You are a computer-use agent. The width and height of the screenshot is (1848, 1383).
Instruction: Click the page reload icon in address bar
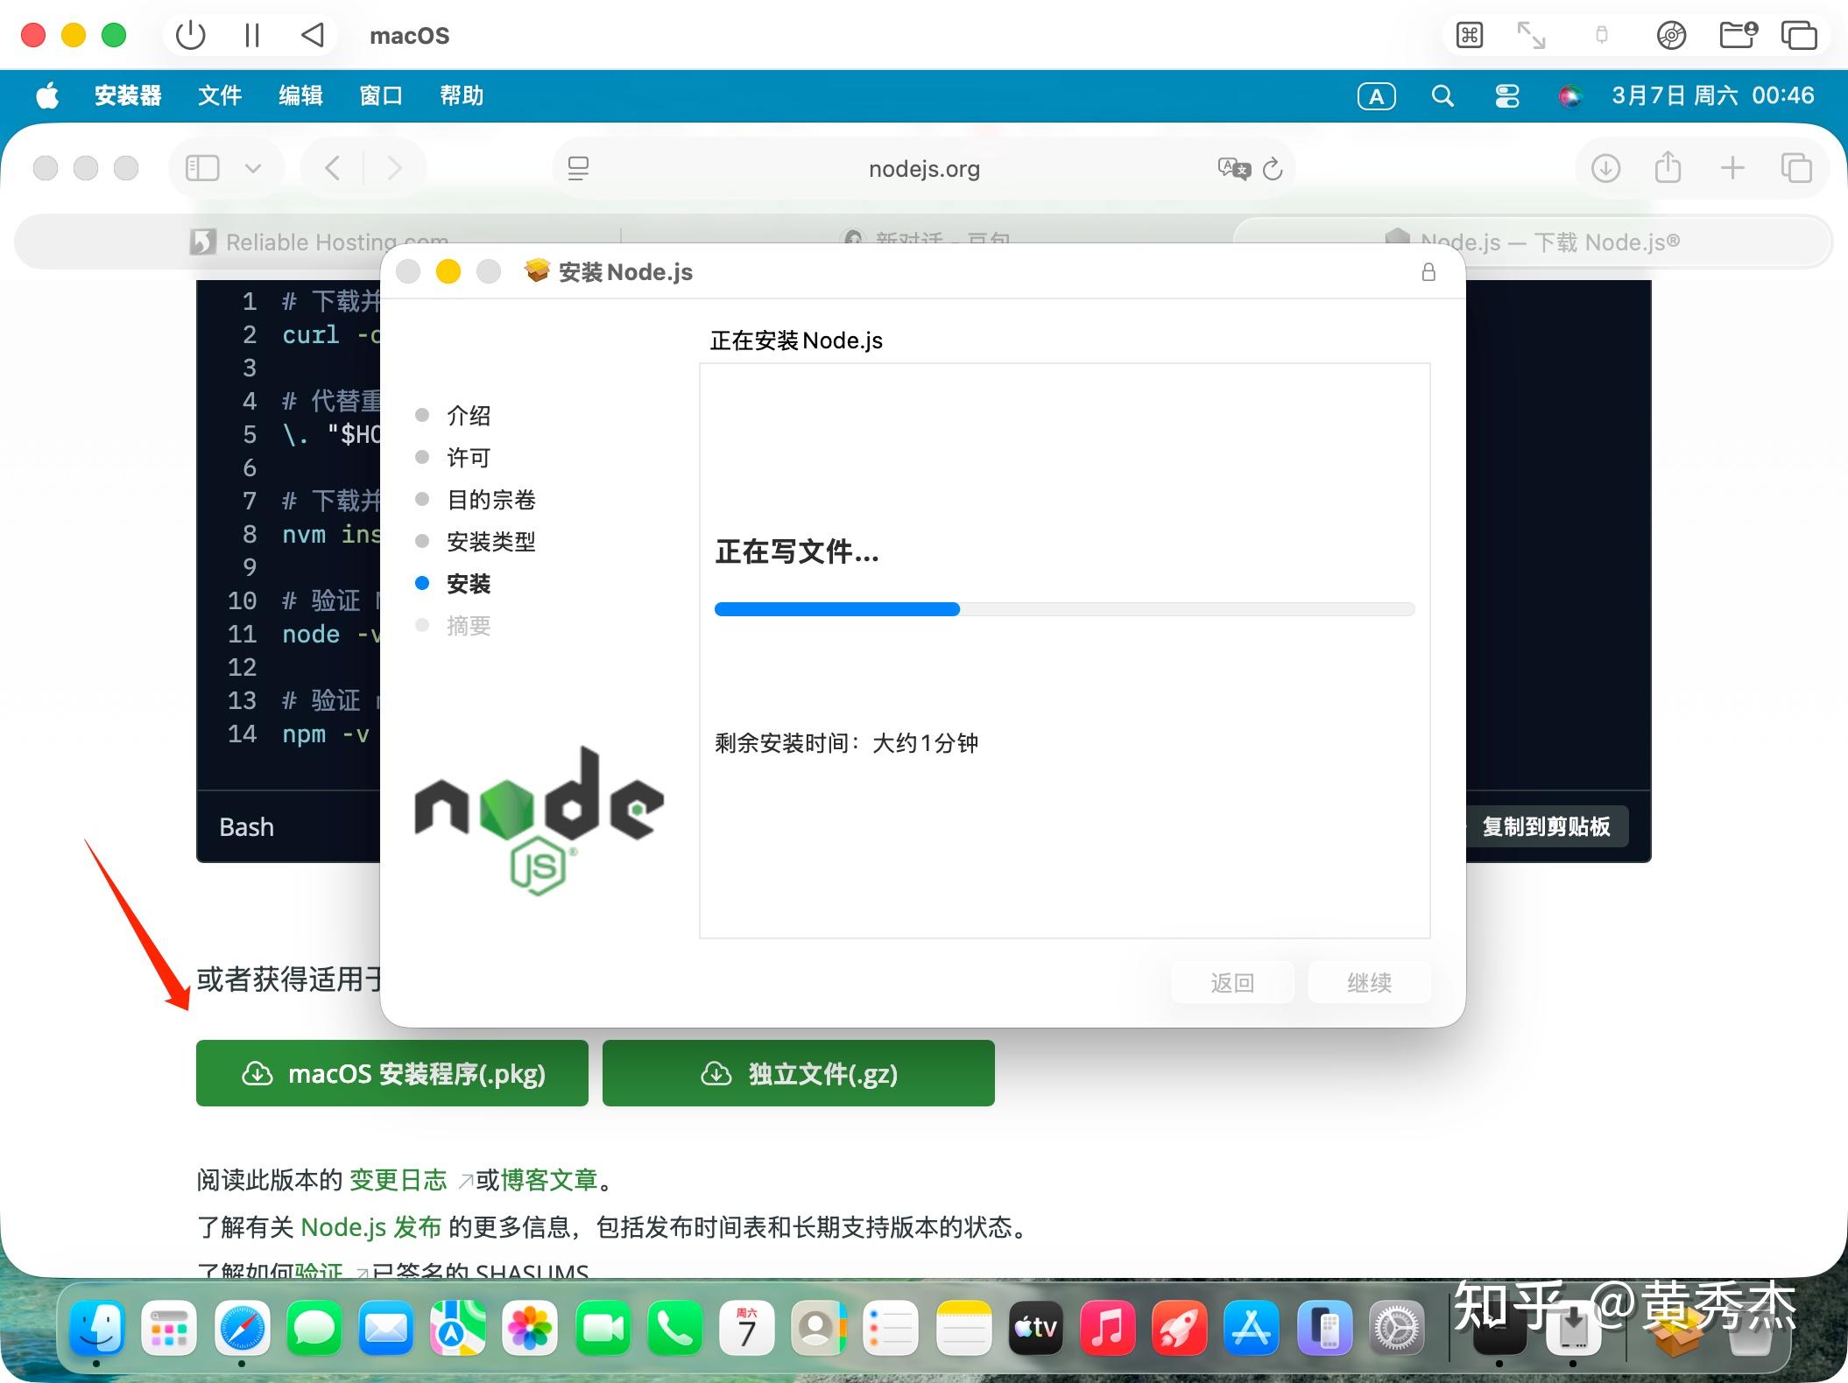(x=1273, y=168)
